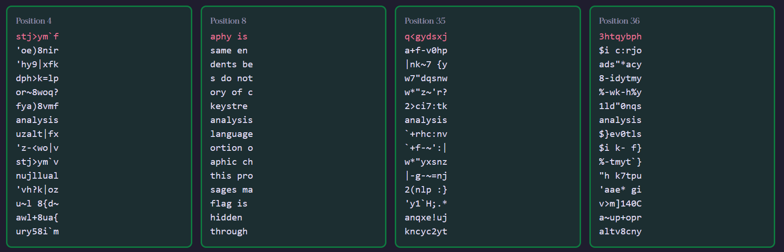Click the red "3htqybph" line
The width and height of the screenshot is (784, 252).
click(x=620, y=37)
